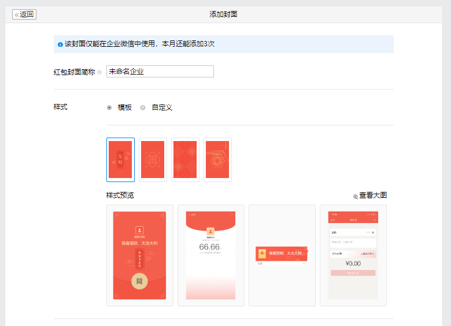This screenshot has height=326, width=451.
Task: Click avatar icon in first cover preview
Action: [x=139, y=229]
